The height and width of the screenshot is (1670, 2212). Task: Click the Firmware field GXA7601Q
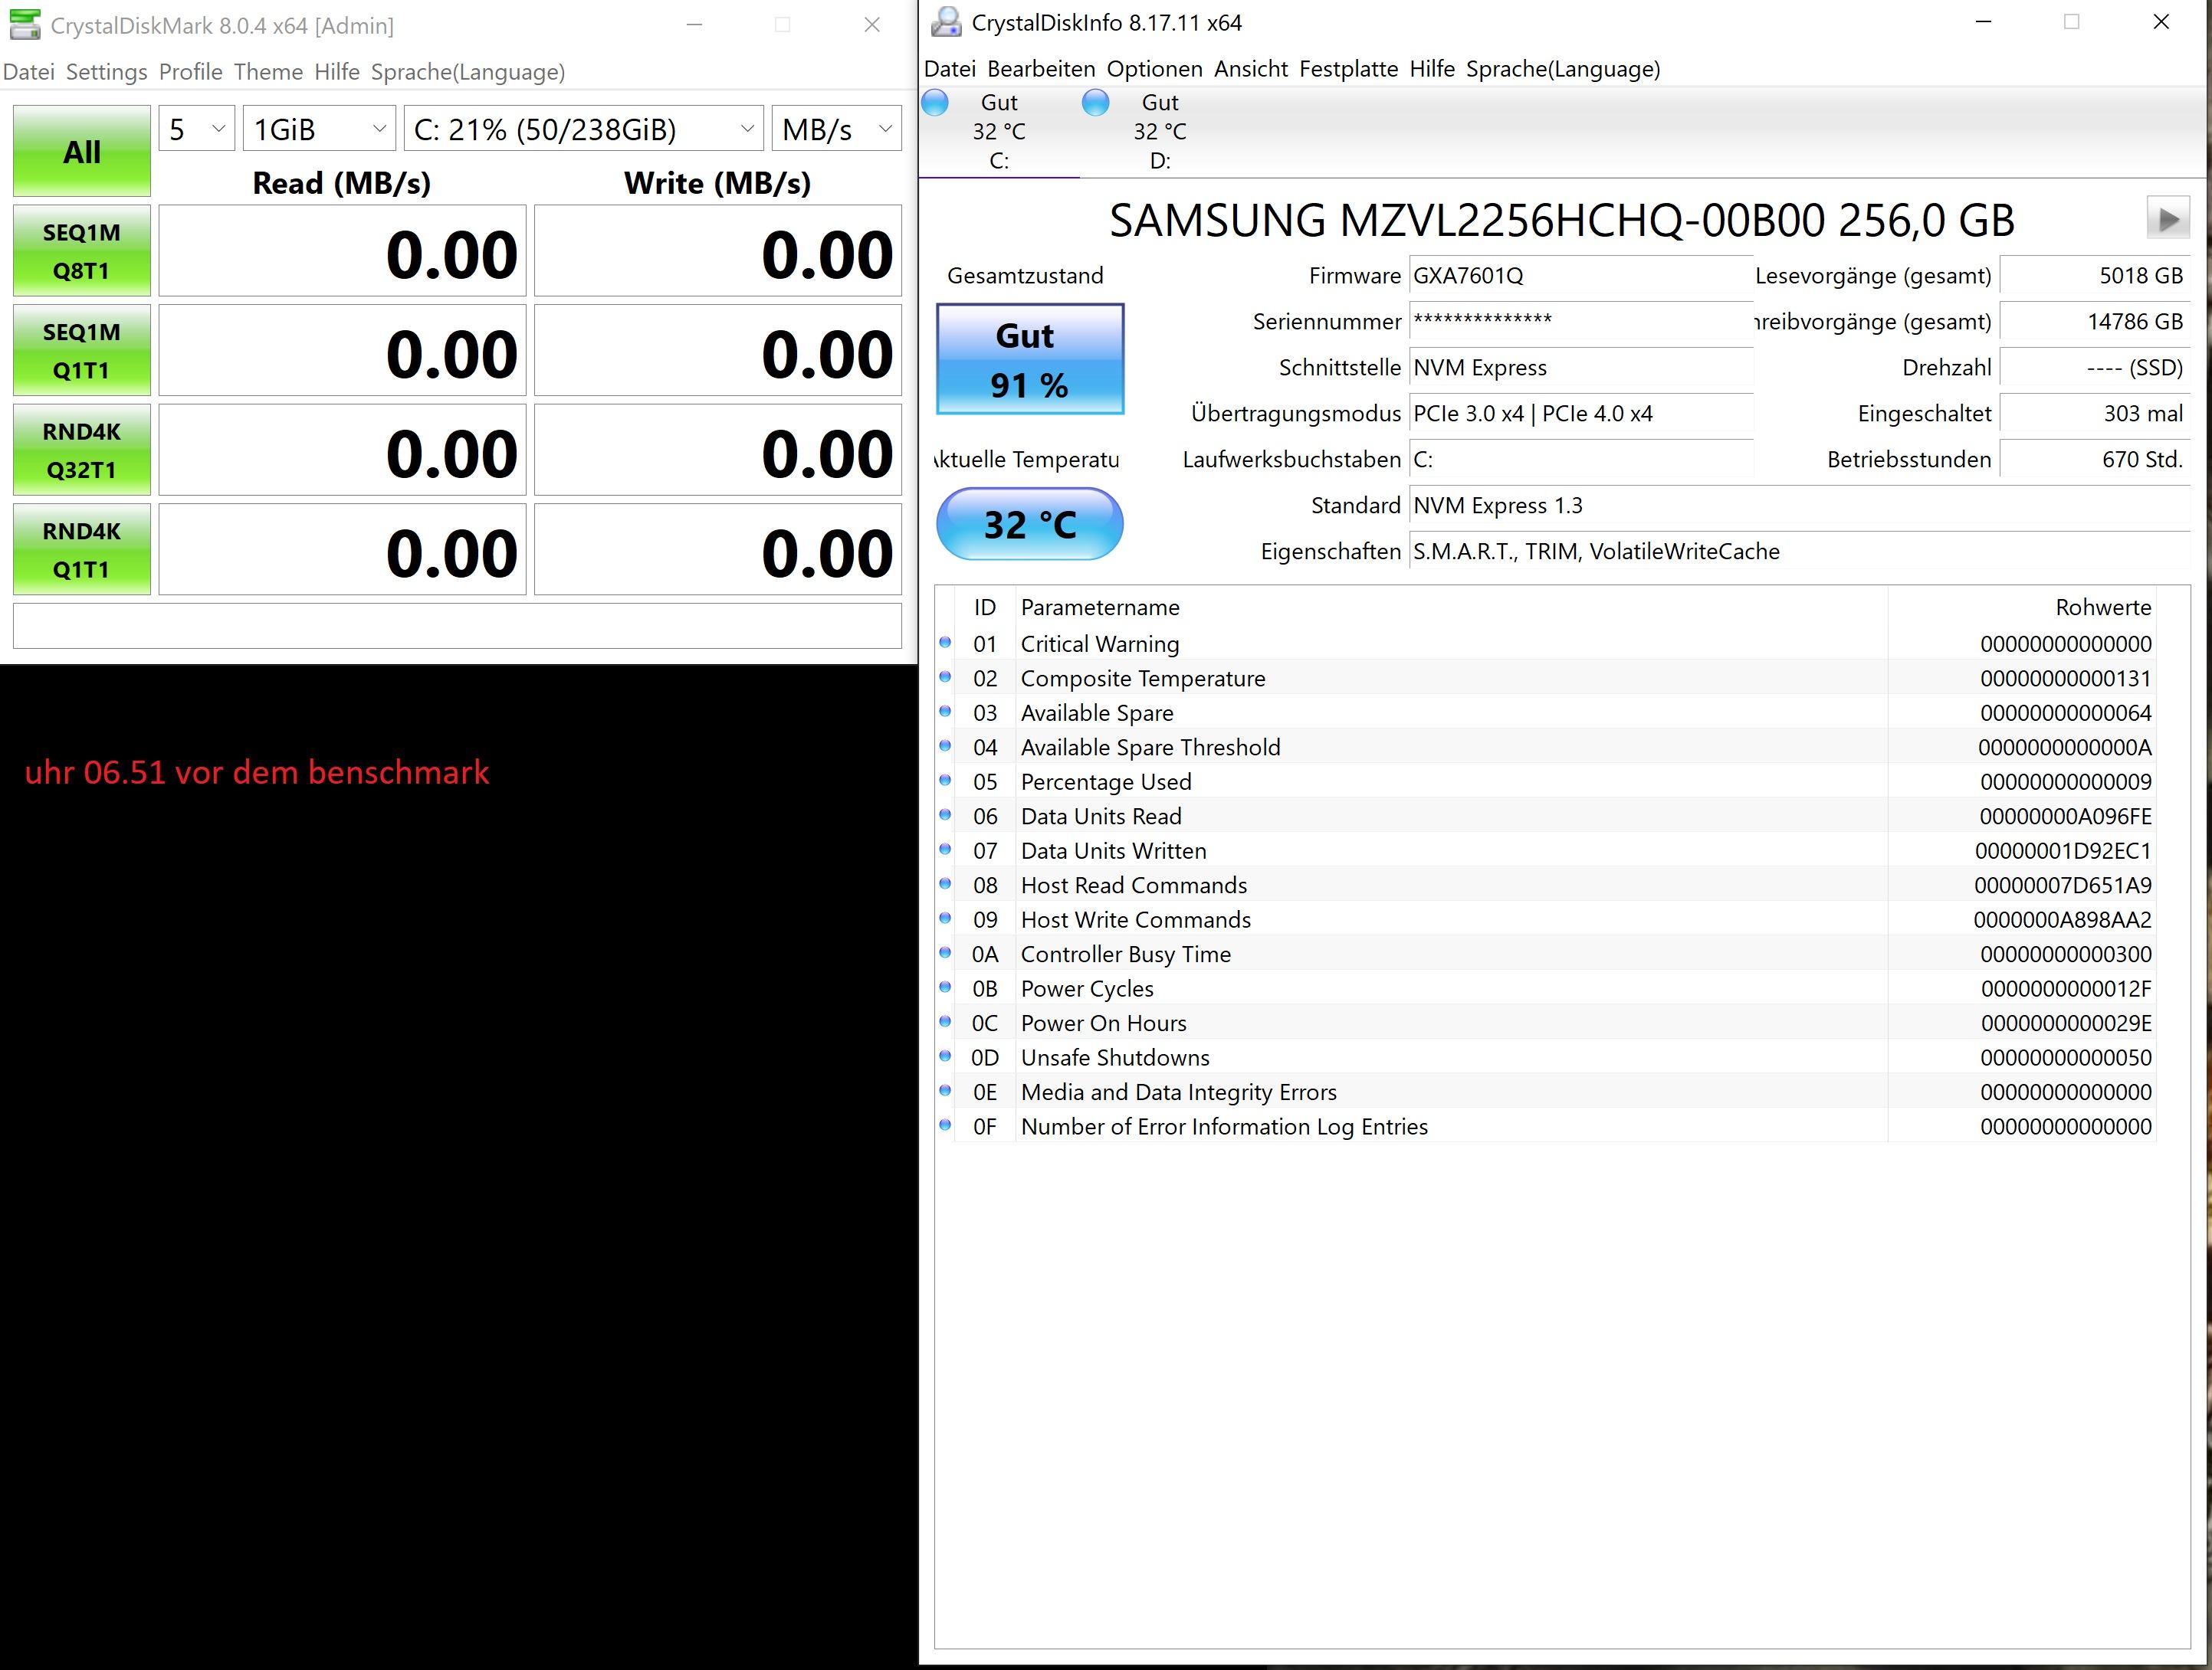(x=1581, y=276)
